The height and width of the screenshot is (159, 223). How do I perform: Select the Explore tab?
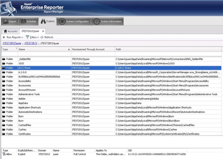pyautogui.click(x=47, y=21)
